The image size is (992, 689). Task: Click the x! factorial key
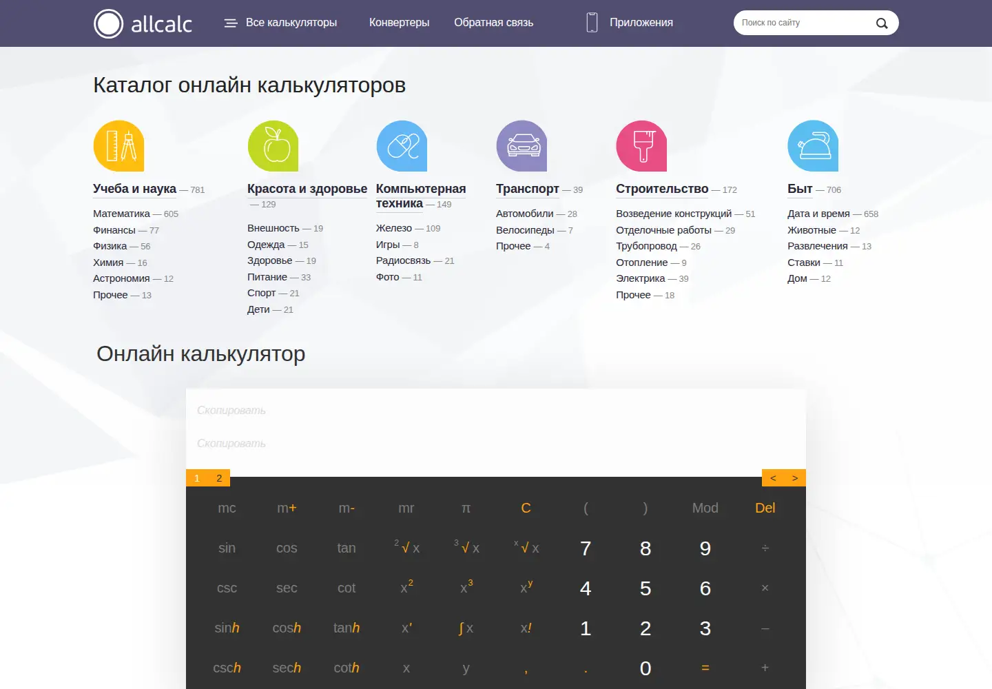tap(526, 628)
